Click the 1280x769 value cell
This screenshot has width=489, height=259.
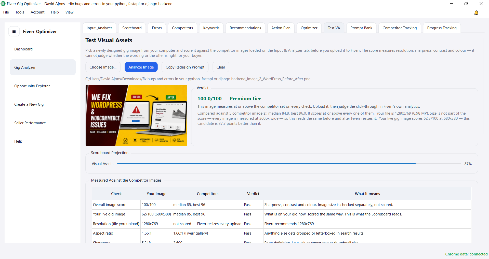[x=156, y=224]
